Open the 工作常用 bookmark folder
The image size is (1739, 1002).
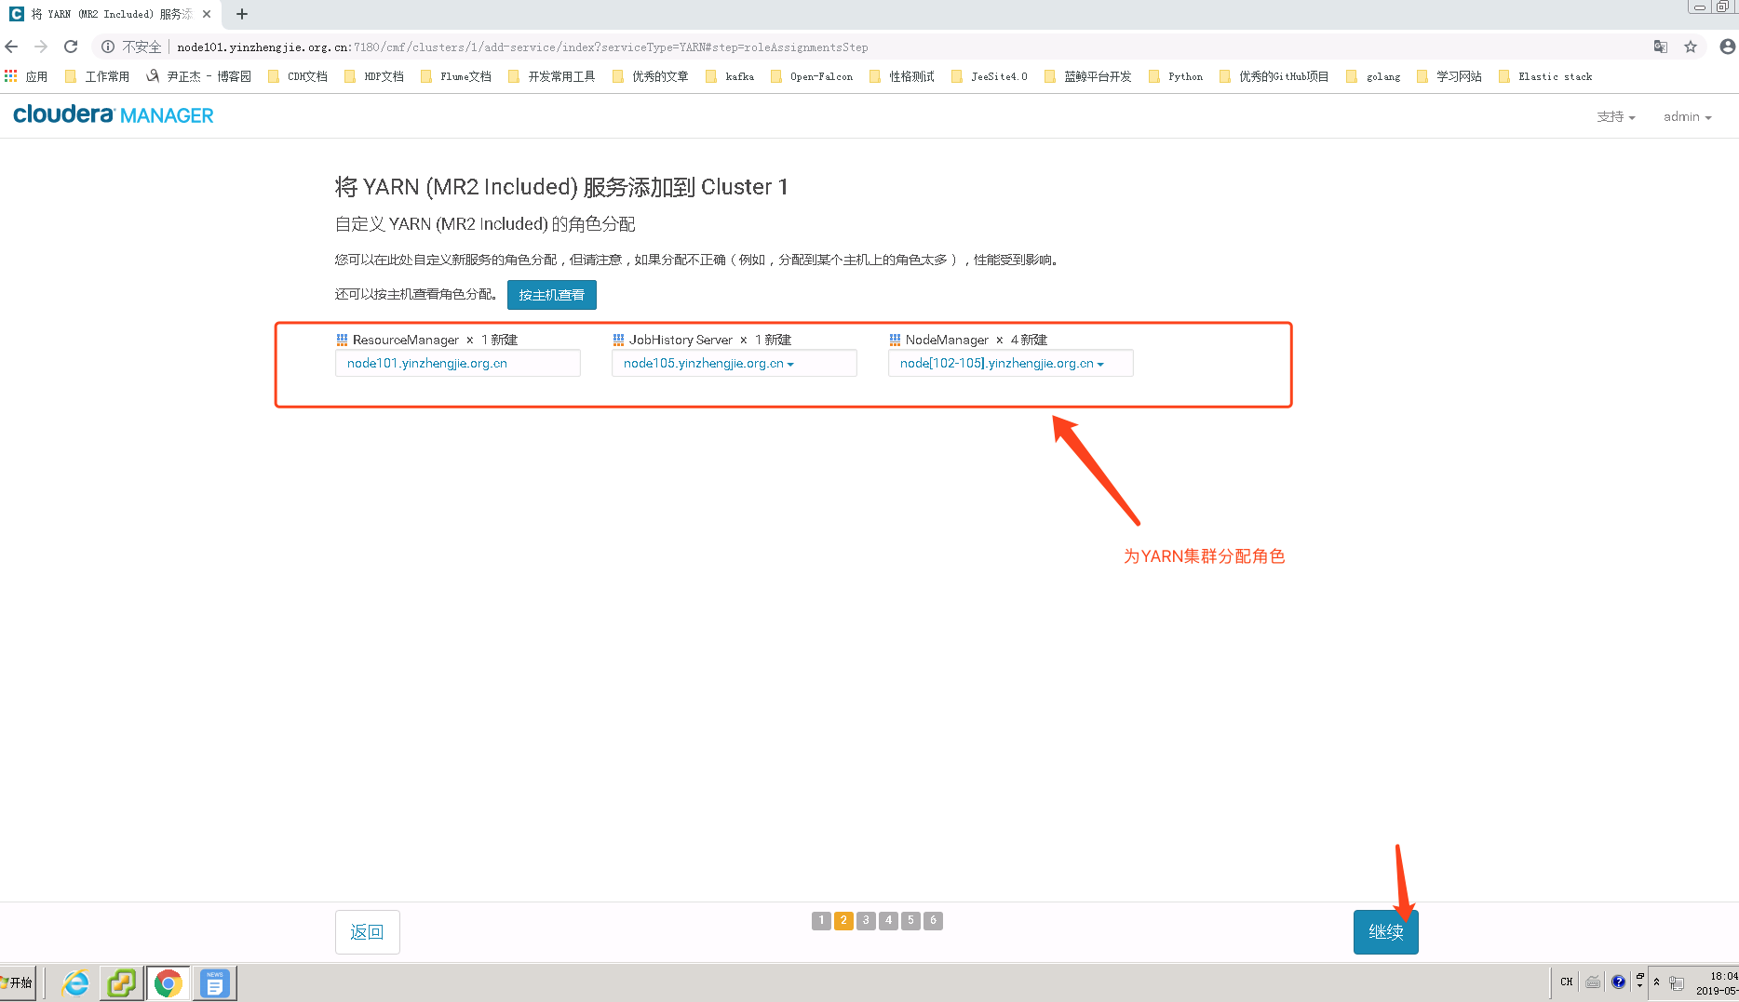coord(97,76)
